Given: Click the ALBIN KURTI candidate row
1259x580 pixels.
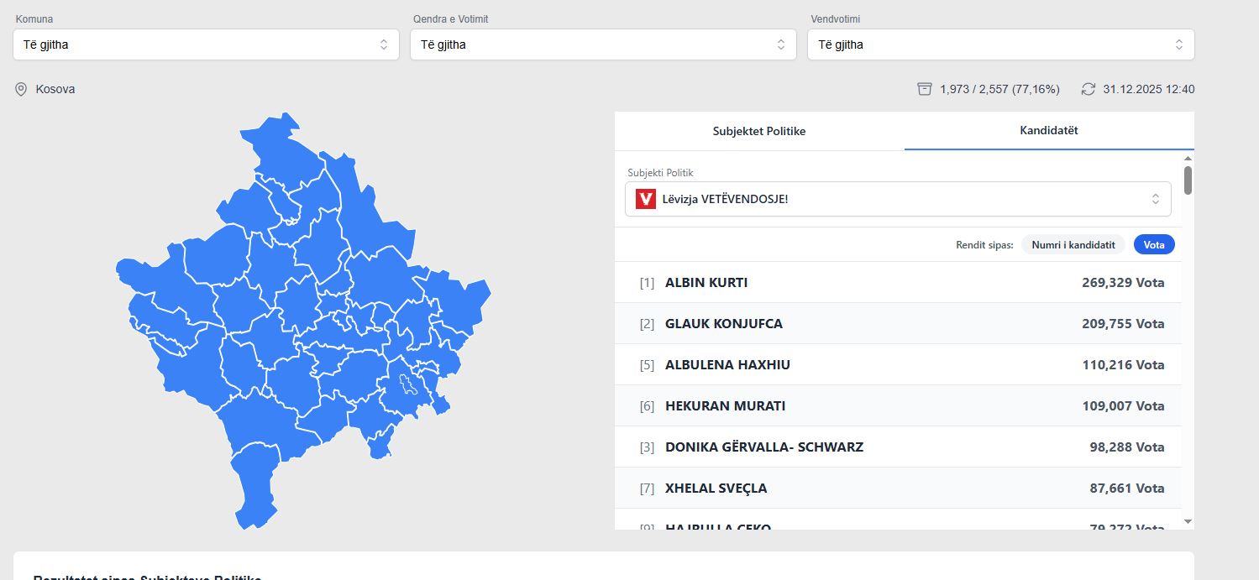Looking at the screenshot, I should click(x=897, y=283).
